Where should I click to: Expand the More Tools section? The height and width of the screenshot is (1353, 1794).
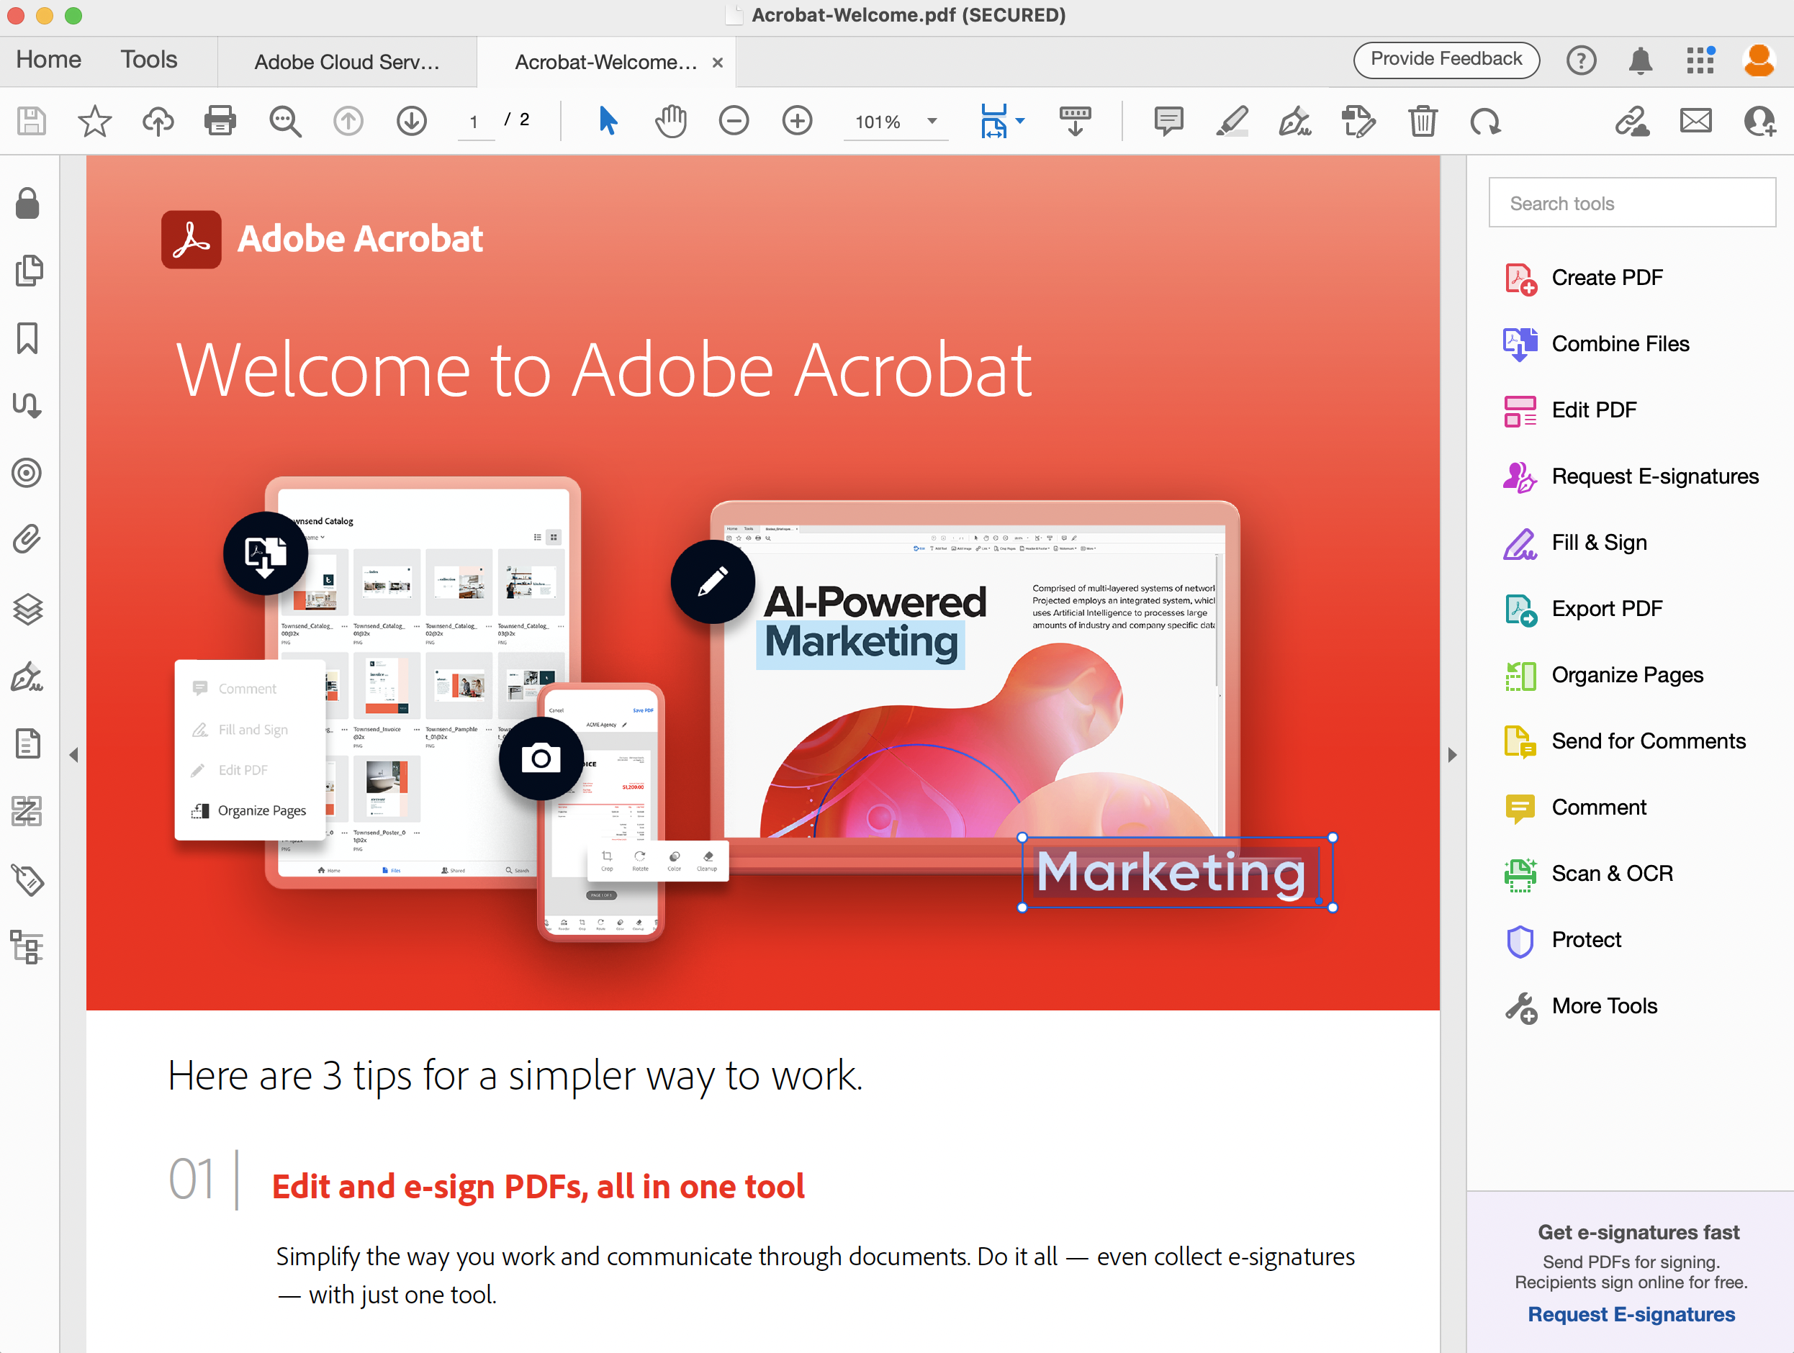1605,1006
